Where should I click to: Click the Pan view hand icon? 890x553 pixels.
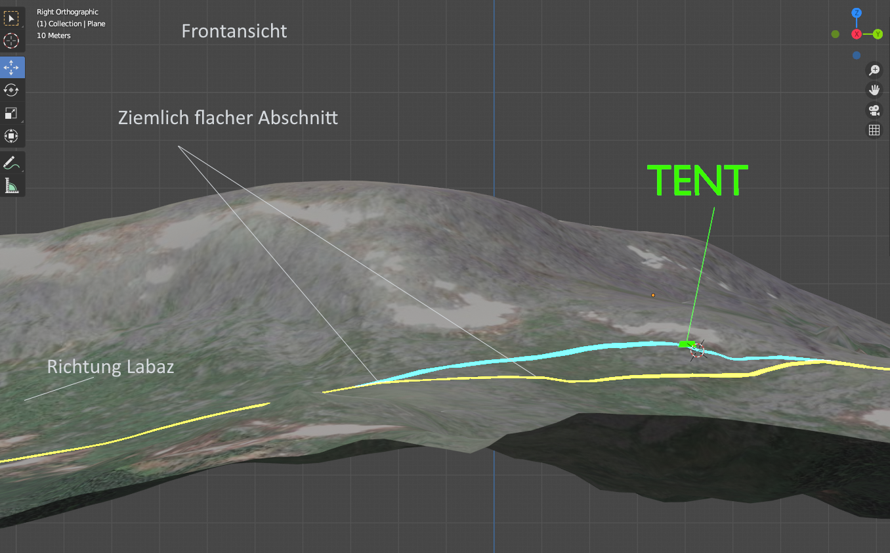[874, 90]
